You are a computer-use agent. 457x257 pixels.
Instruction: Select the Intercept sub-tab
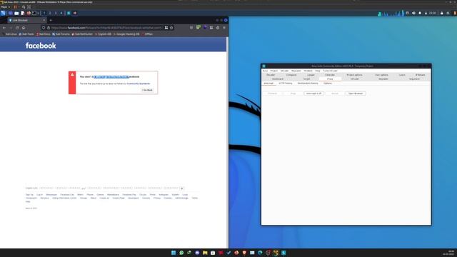pos(268,84)
